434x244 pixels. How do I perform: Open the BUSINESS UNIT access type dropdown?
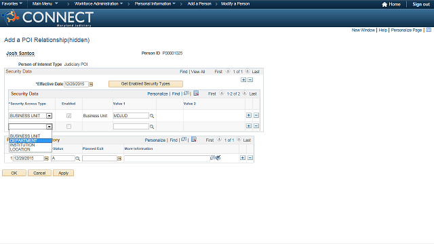49,116
